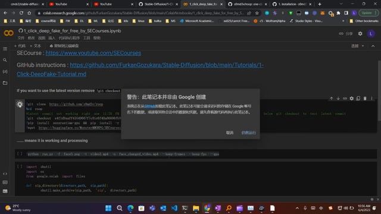This screenshot has height=214, width=381.
Task: Open Microsoft Academic bookmark
Action: pyautogui.click(x=197, y=21)
